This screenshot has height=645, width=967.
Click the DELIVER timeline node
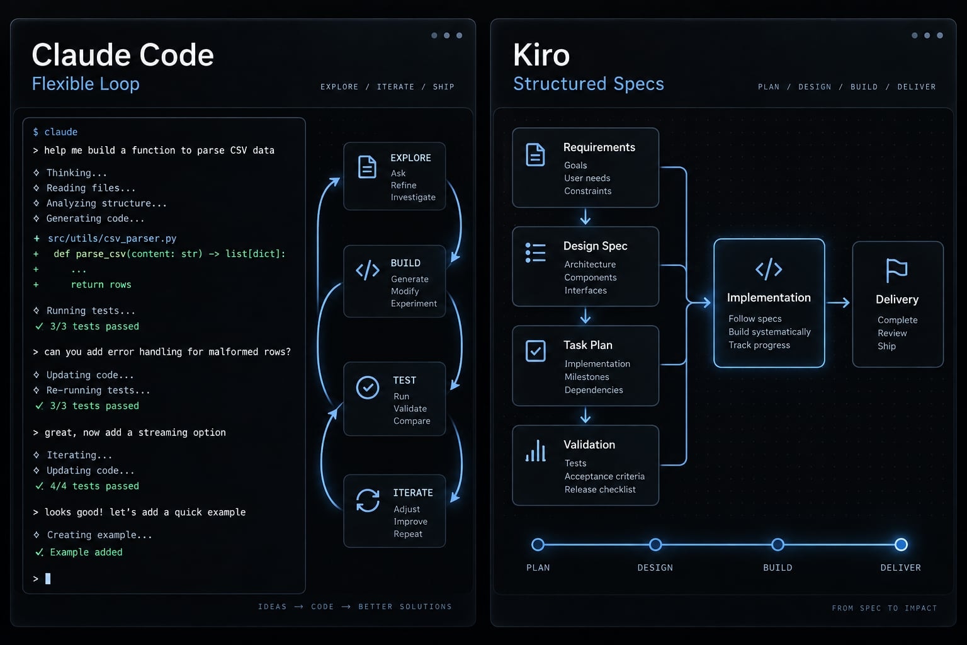901,544
